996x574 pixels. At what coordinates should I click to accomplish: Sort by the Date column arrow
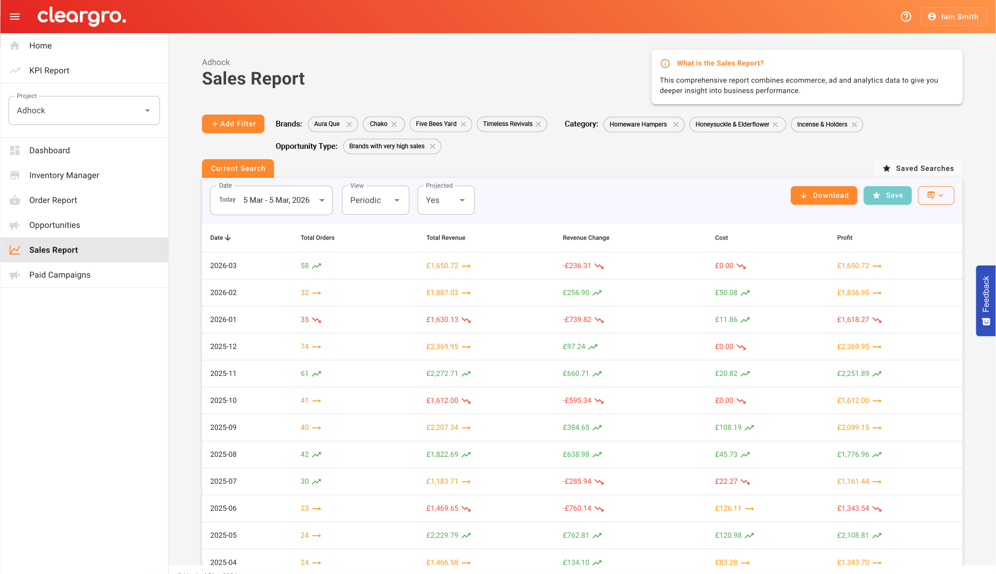point(228,237)
